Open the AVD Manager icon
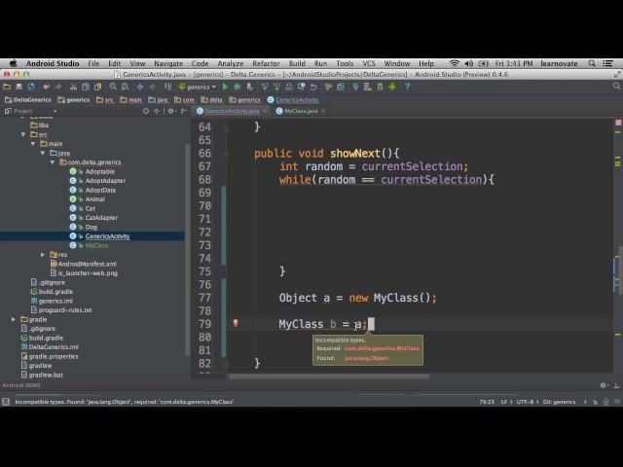The image size is (623, 467). click(x=368, y=87)
